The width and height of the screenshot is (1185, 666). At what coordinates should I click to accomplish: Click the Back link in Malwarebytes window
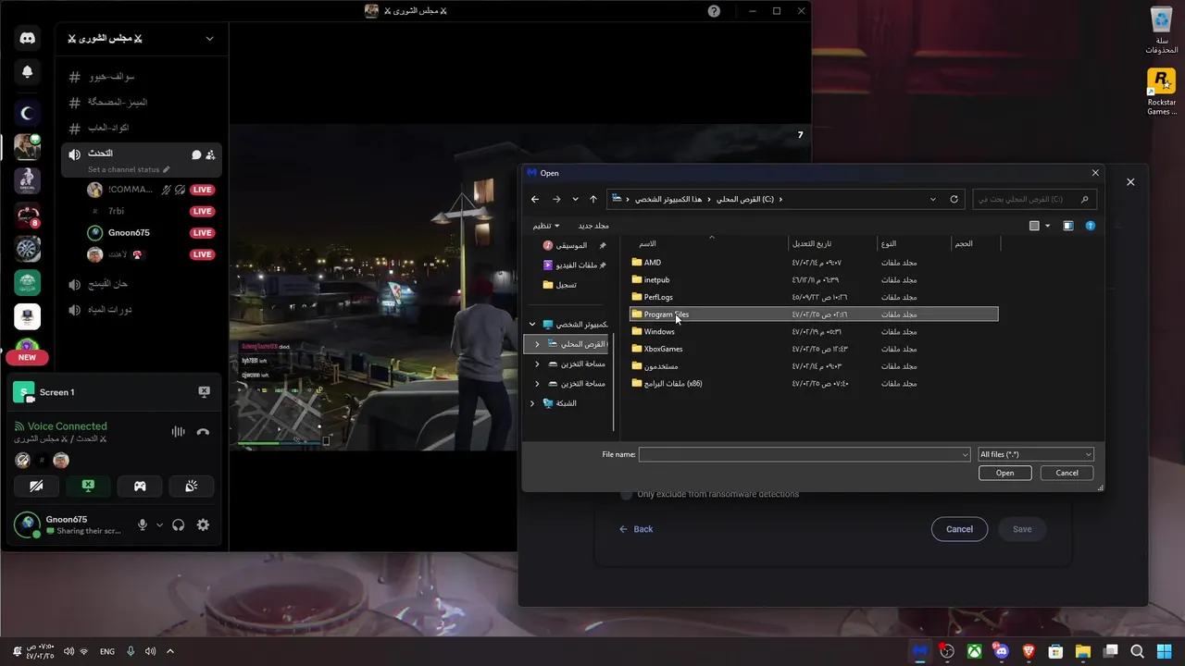coord(636,529)
